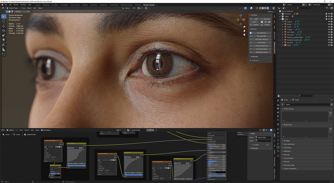Select the Move tool in the viewport toolbar
Screen dimensions: 334x183
[3, 25]
